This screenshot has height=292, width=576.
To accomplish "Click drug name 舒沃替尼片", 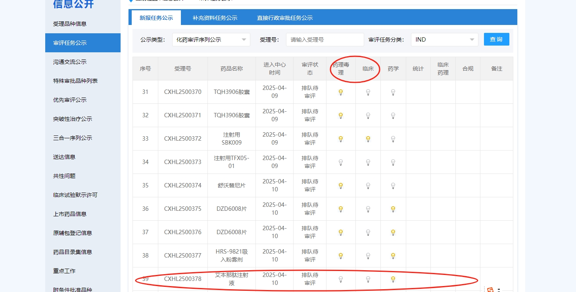I will click(x=232, y=185).
